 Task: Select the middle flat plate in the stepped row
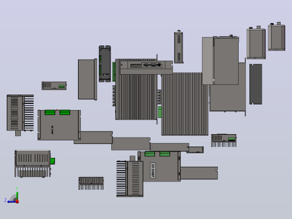point(131,144)
